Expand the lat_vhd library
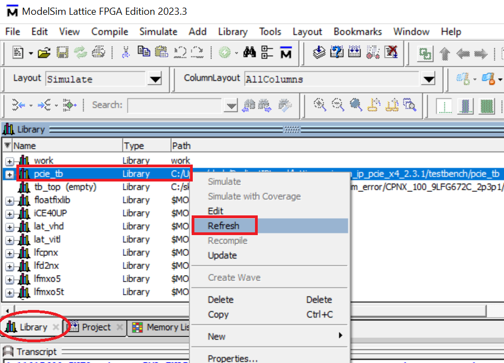Viewport: 504px width, 363px height. (10, 227)
